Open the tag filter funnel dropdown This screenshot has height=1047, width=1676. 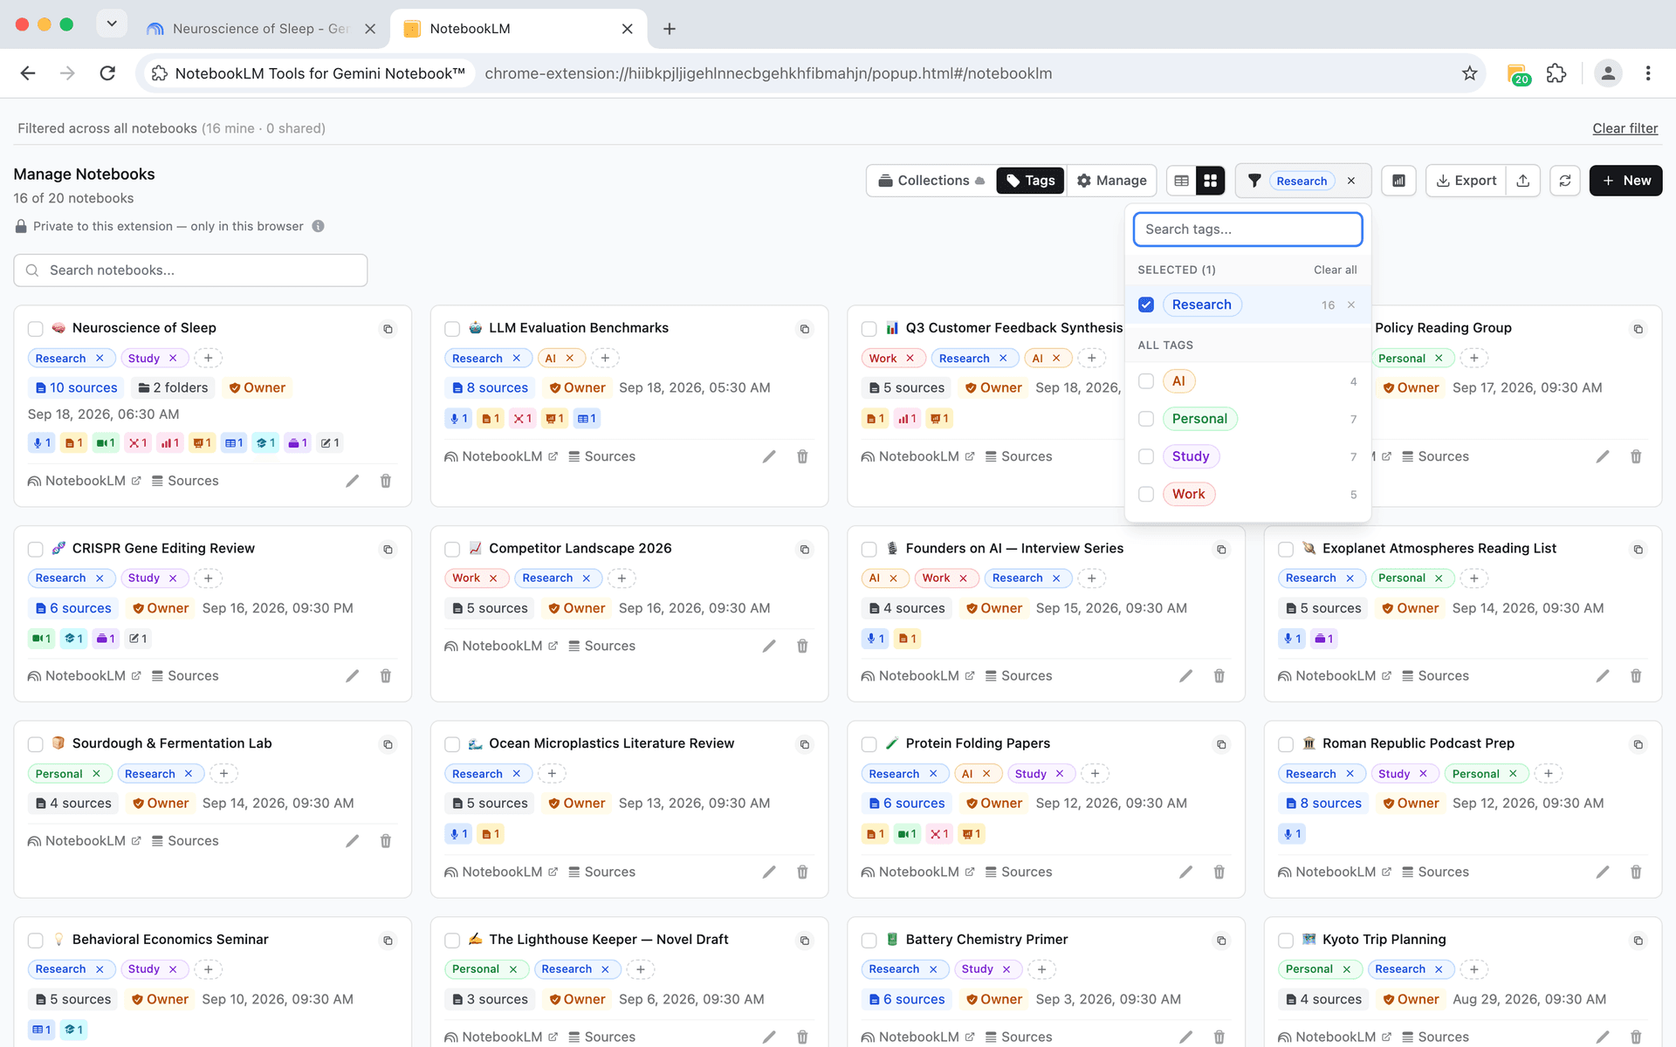1254,181
